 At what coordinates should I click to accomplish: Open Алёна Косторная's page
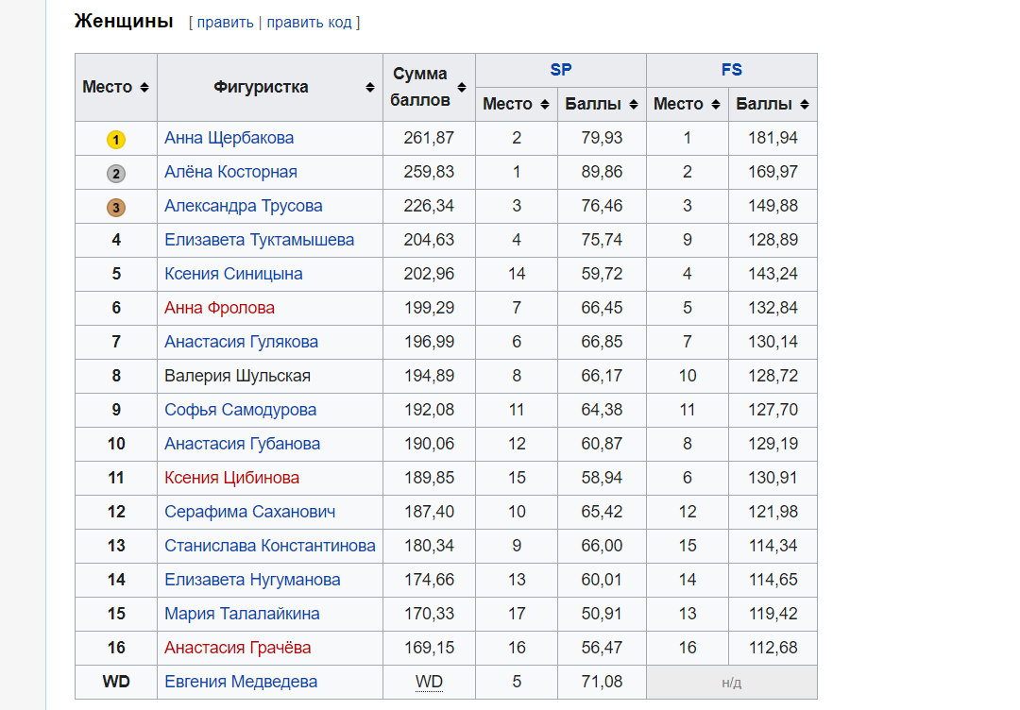[x=230, y=172]
